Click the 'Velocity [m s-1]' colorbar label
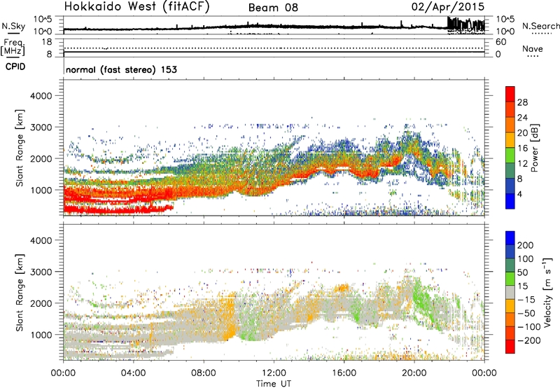The height and width of the screenshot is (388, 560). coord(547,292)
